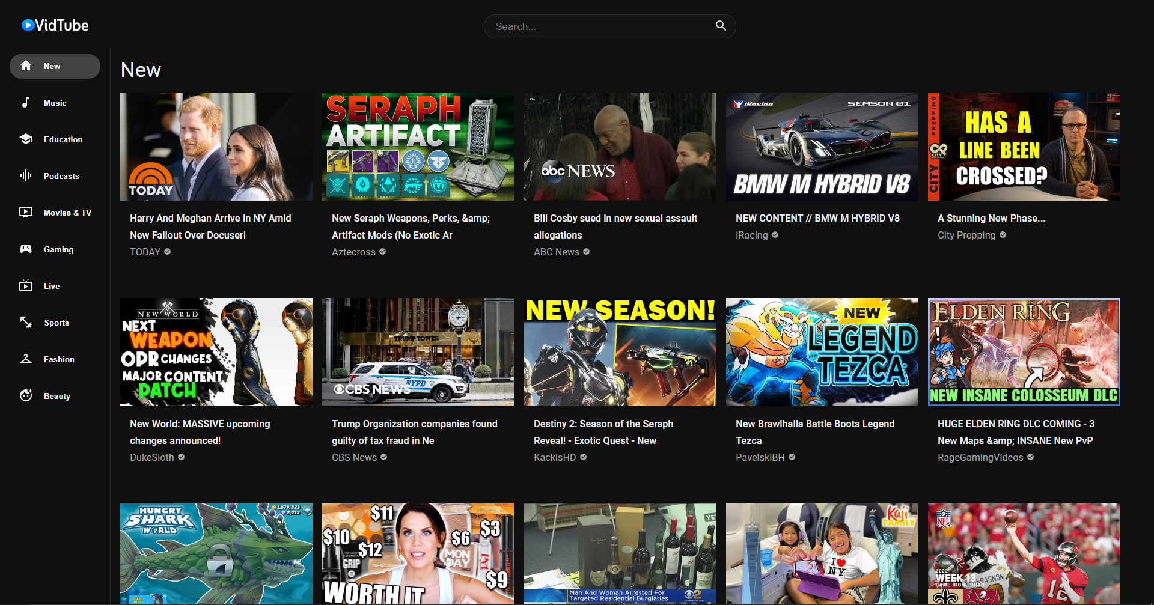Open the Movies & TV menu item
This screenshot has width=1154, height=605.
pyautogui.click(x=67, y=213)
